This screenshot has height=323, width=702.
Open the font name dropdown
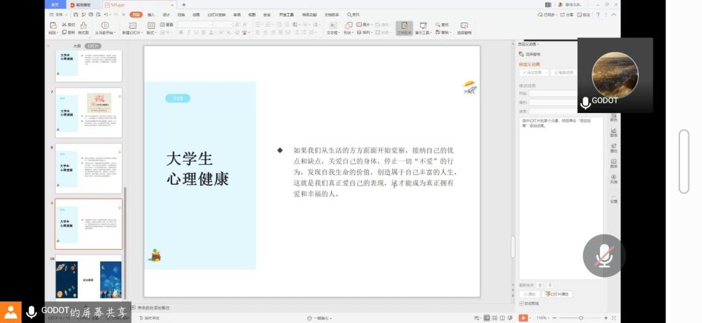[195, 24]
